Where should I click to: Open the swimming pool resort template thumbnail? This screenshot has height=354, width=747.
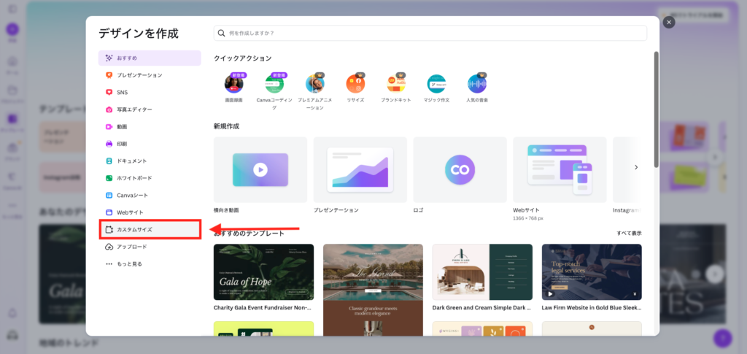[373, 290]
